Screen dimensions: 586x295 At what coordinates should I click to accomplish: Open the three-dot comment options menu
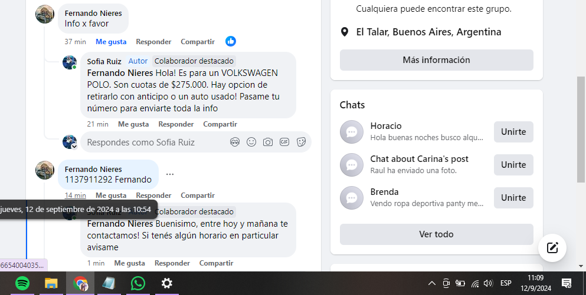tap(170, 174)
